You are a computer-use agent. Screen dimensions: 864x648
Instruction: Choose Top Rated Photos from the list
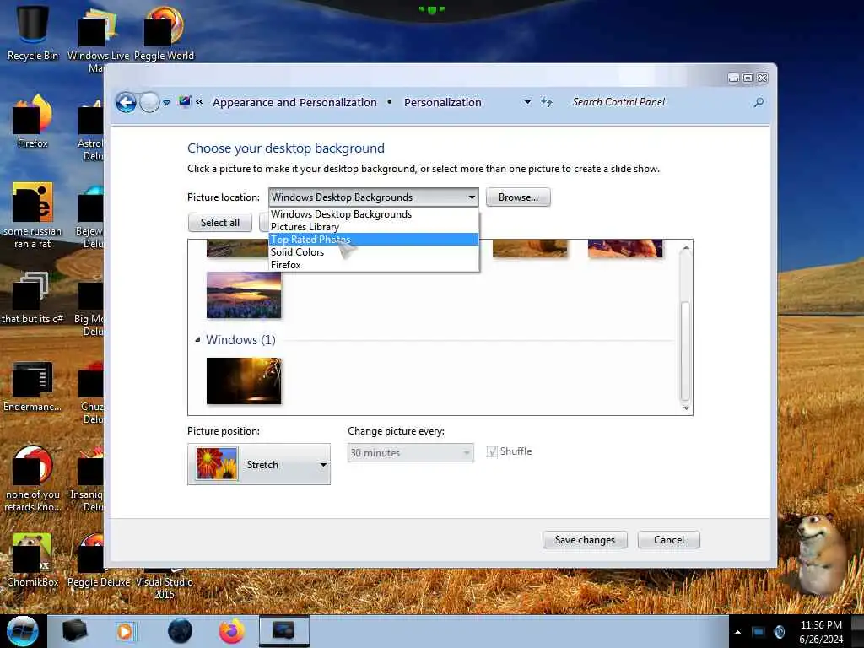(x=374, y=239)
